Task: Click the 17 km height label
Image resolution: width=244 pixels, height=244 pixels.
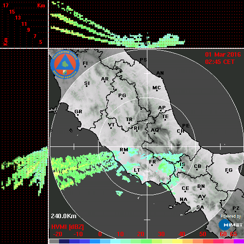Action: pos(5,5)
